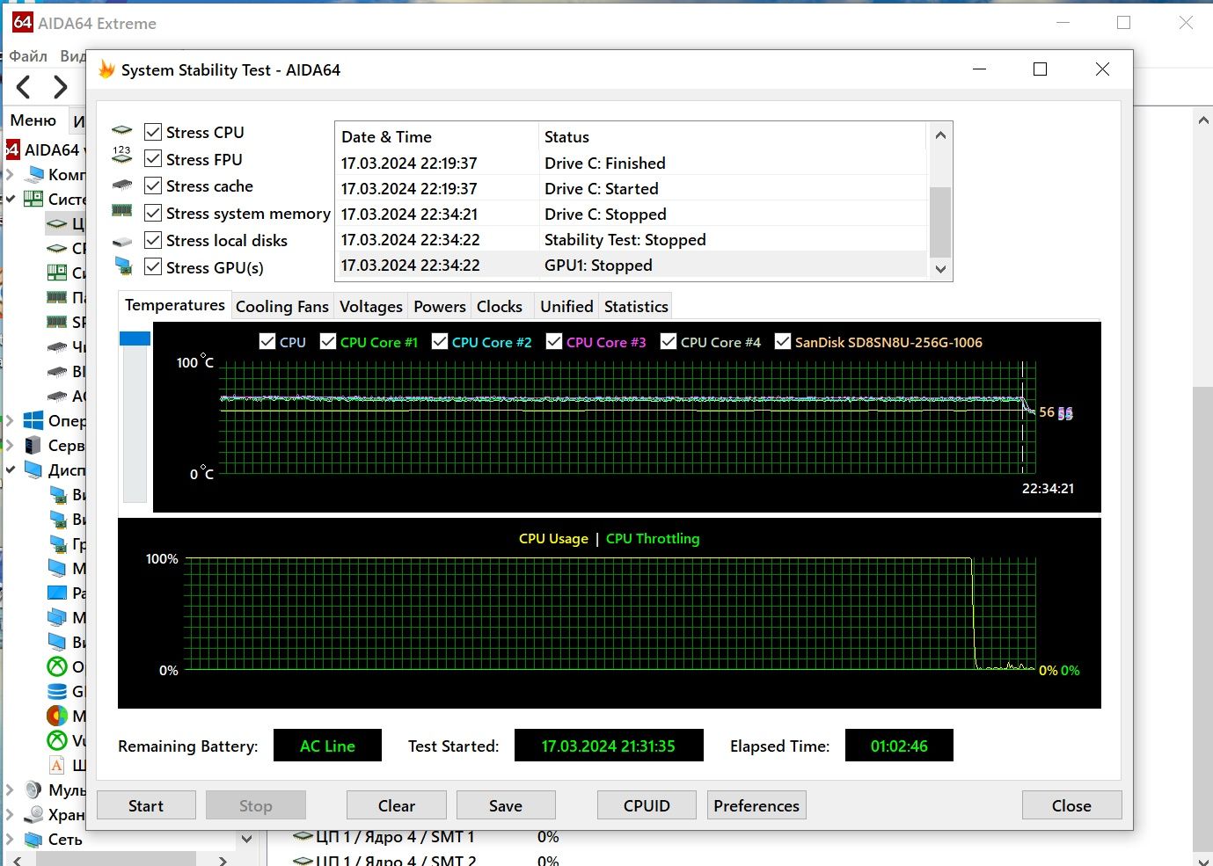Viewport: 1213px width, 866px height.
Task: Uncheck Stress FPU
Action: tap(153, 159)
